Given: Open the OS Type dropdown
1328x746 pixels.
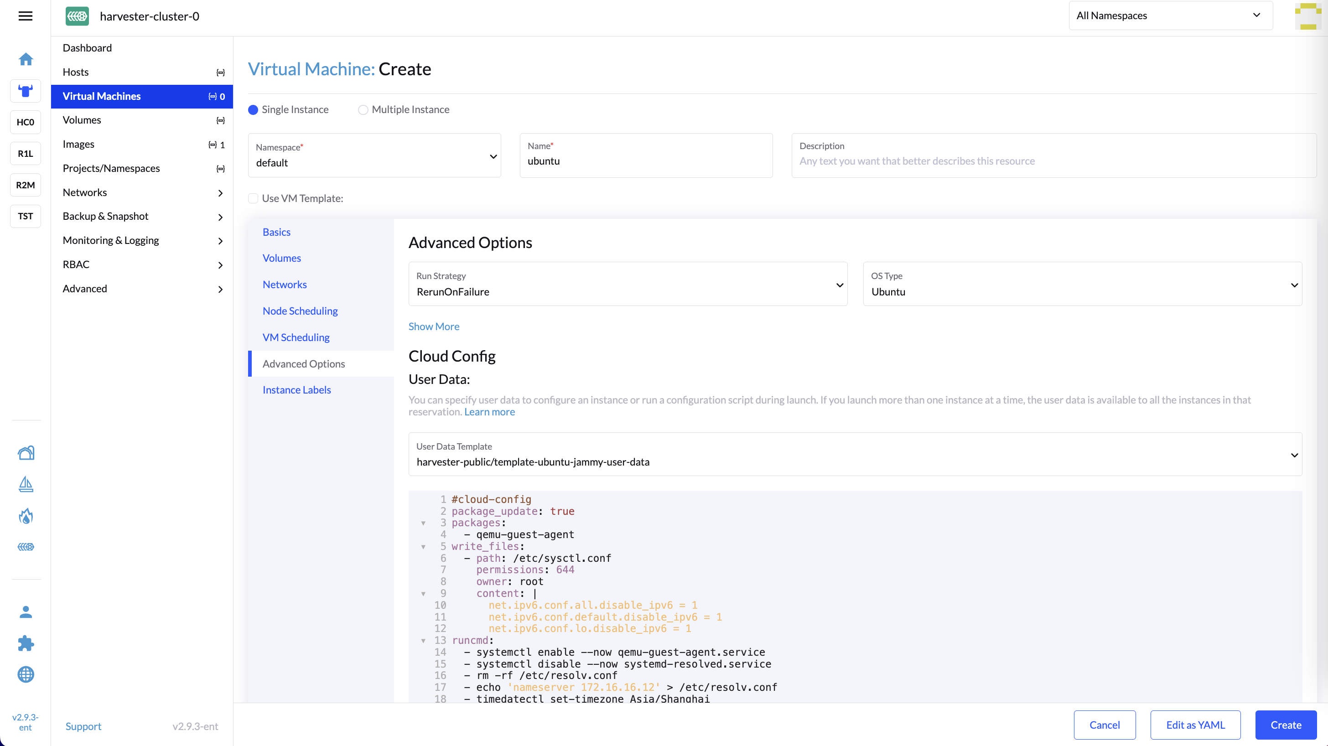Looking at the screenshot, I should [1082, 284].
